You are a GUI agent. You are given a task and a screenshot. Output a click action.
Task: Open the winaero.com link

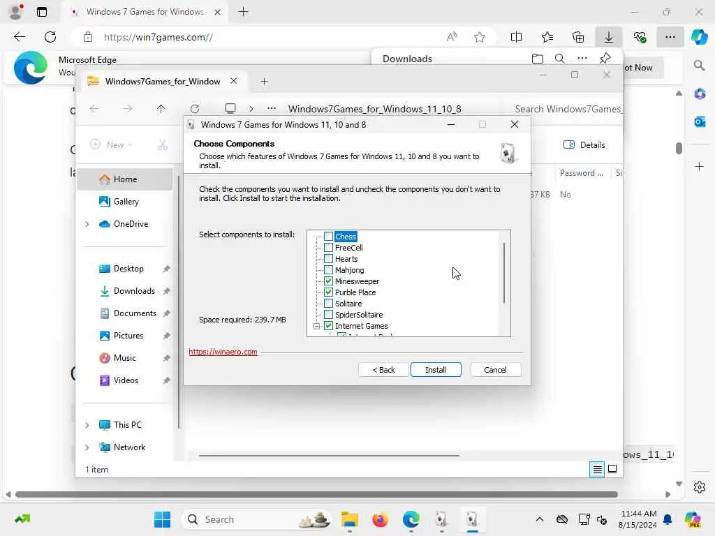pyautogui.click(x=223, y=352)
